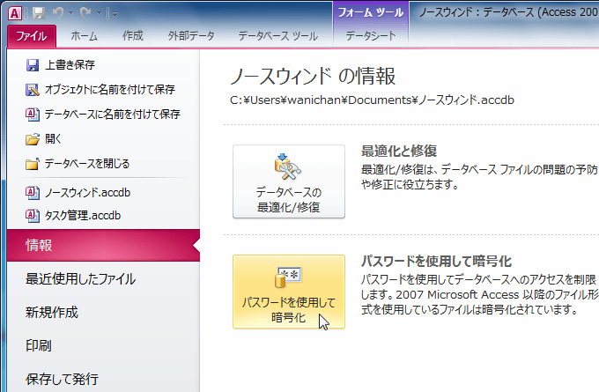Viewport: 599px width, 392px height.
Task: Click the 上書き保存 disk icon
Action: click(33, 65)
